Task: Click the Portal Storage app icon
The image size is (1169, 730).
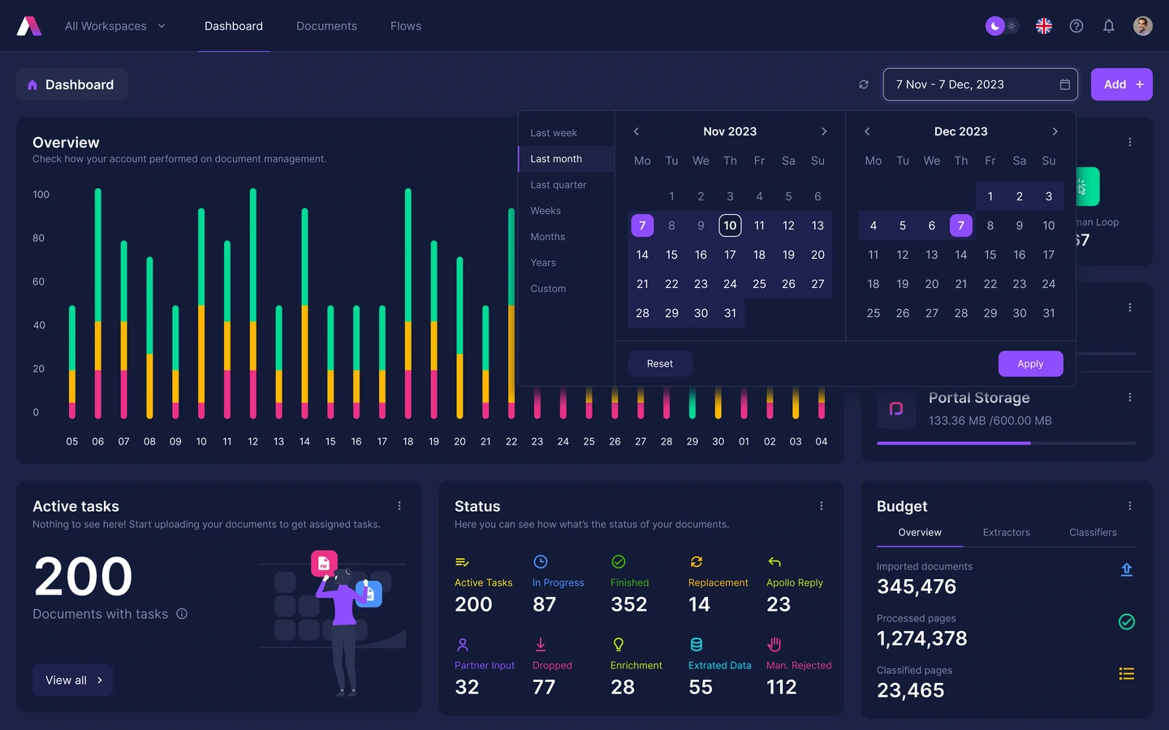Action: tap(896, 409)
